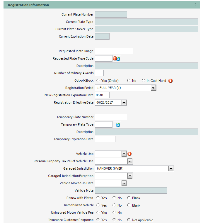
Task: Click the Vehicle Moved-In Date label
Action: point(76,183)
